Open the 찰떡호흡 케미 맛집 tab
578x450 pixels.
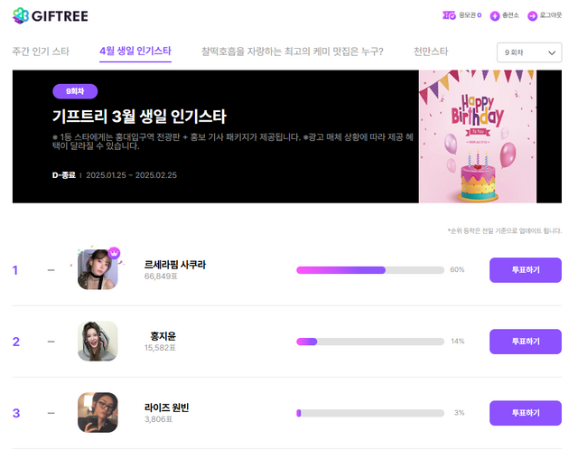(292, 52)
